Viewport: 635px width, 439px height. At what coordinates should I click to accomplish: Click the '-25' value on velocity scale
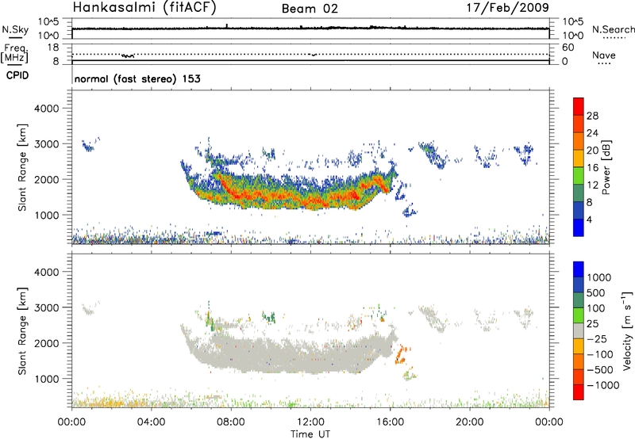point(597,339)
